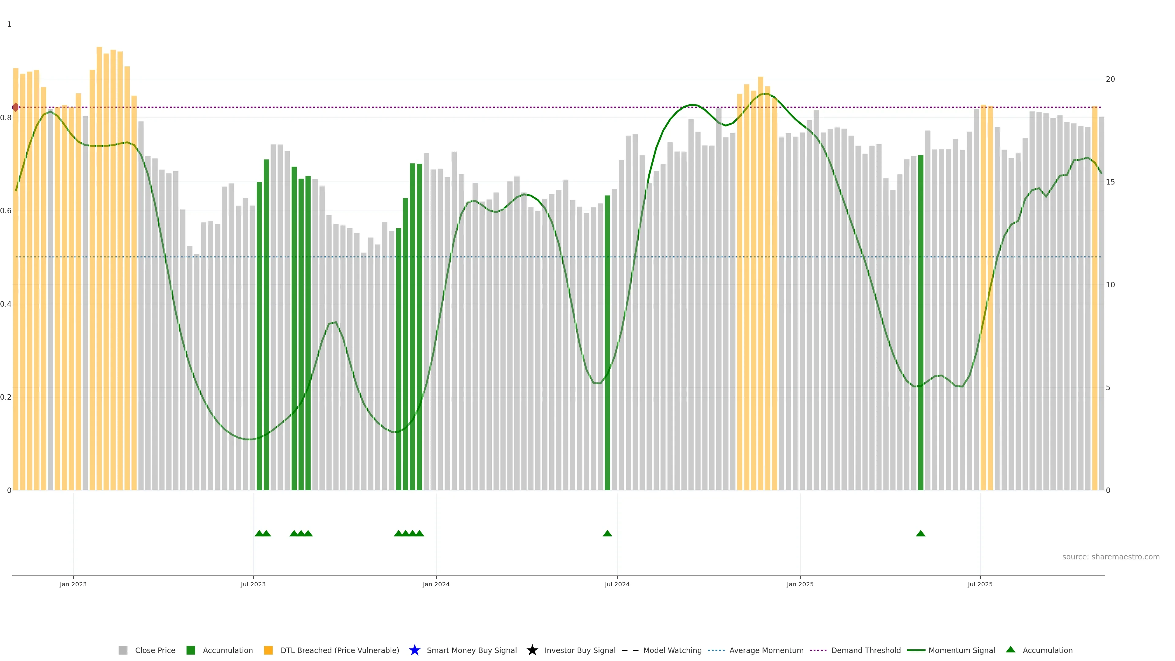Click the Jul 2025 axis tick label
The image size is (1175, 661).
[980, 584]
